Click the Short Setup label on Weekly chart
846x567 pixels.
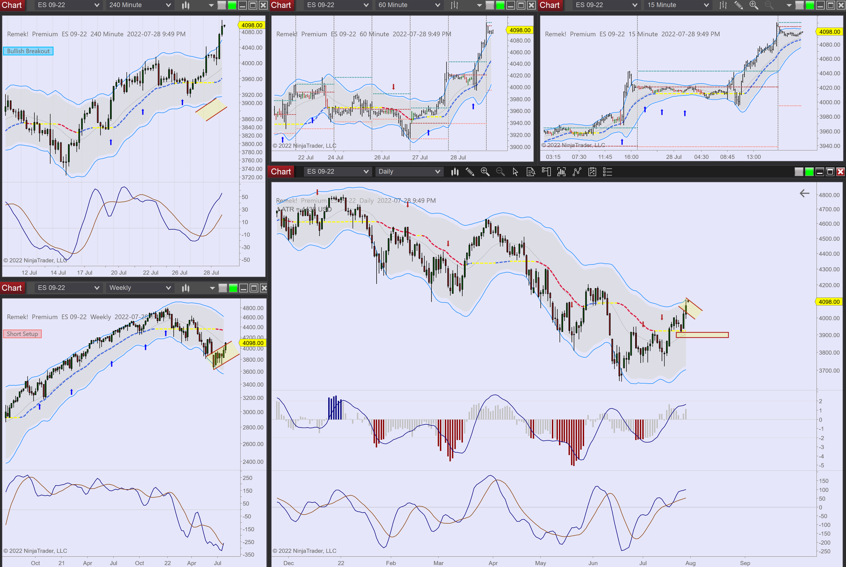coord(22,334)
